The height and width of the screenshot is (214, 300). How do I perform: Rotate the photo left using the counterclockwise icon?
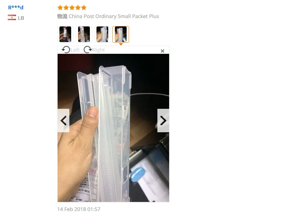pyautogui.click(x=66, y=50)
